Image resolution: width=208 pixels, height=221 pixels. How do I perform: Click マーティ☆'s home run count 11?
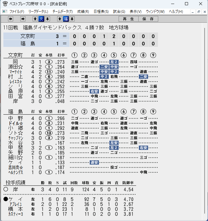(49, 72)
